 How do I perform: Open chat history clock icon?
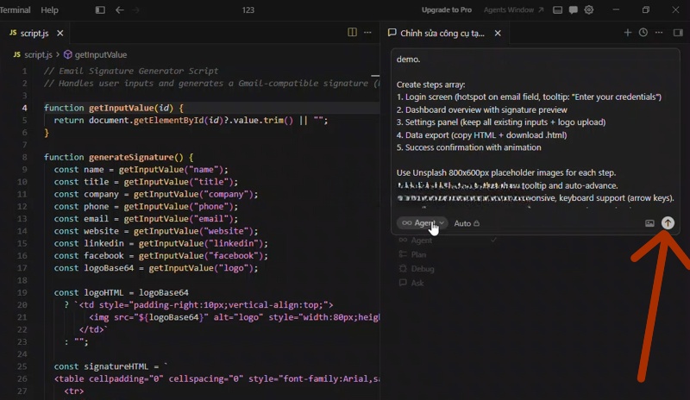coord(643,33)
